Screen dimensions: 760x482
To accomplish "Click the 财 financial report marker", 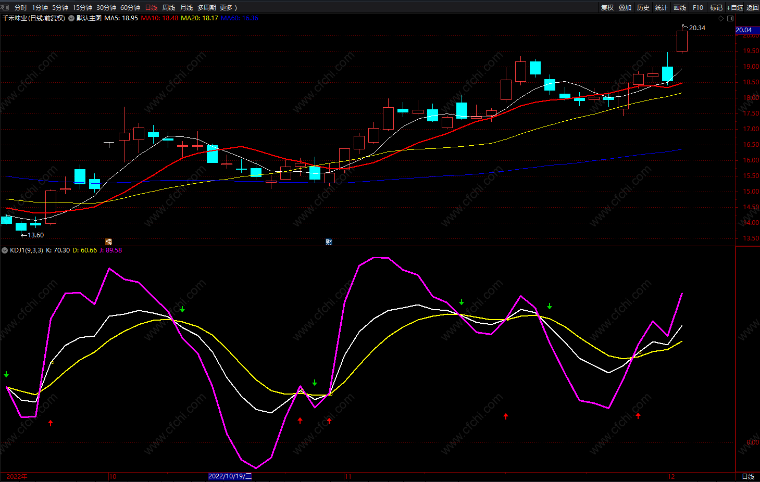I will [x=329, y=242].
